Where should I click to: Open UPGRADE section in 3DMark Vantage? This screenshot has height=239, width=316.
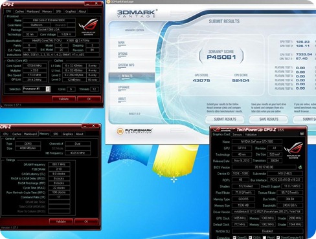[124, 88]
